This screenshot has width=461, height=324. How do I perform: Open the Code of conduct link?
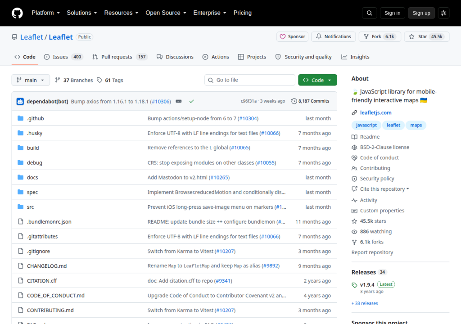pyautogui.click(x=375, y=158)
